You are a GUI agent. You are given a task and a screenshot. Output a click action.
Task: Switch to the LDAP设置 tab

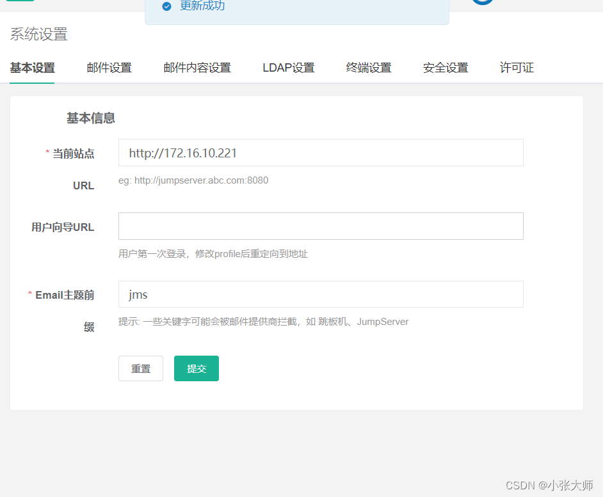tap(289, 68)
